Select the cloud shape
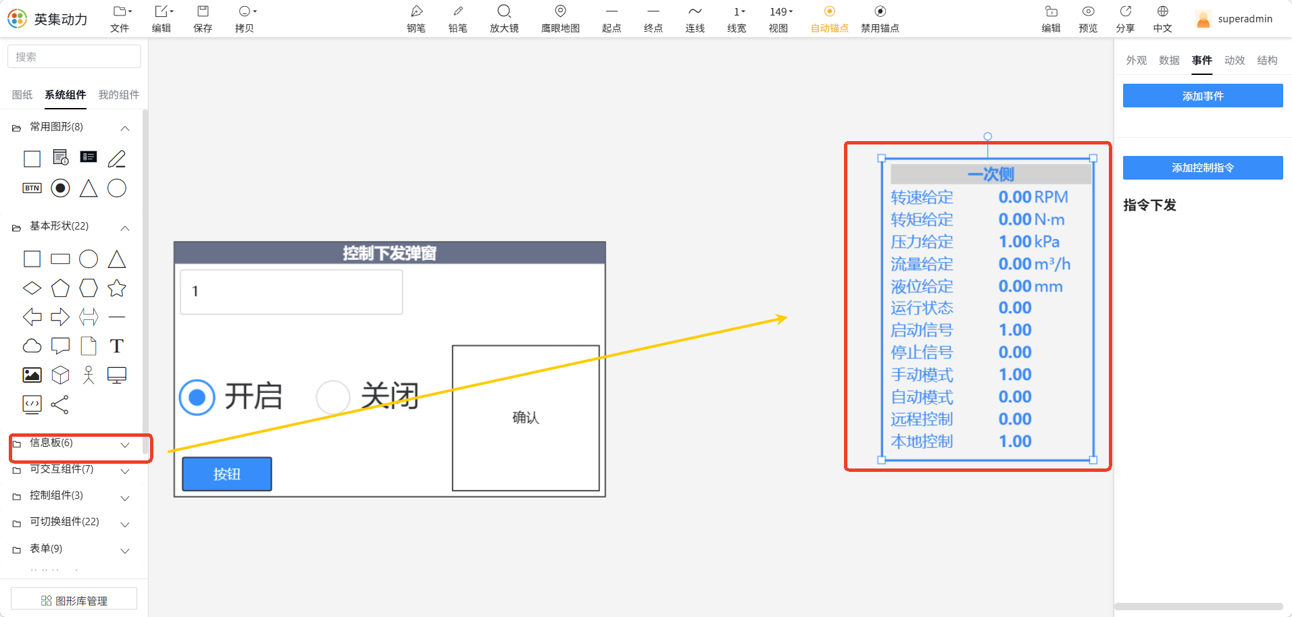Image resolution: width=1292 pixels, height=617 pixels. (x=32, y=346)
